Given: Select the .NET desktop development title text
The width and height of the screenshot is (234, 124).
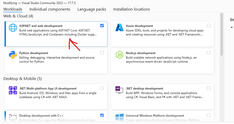Looking at the screenshot, I should (144, 88).
